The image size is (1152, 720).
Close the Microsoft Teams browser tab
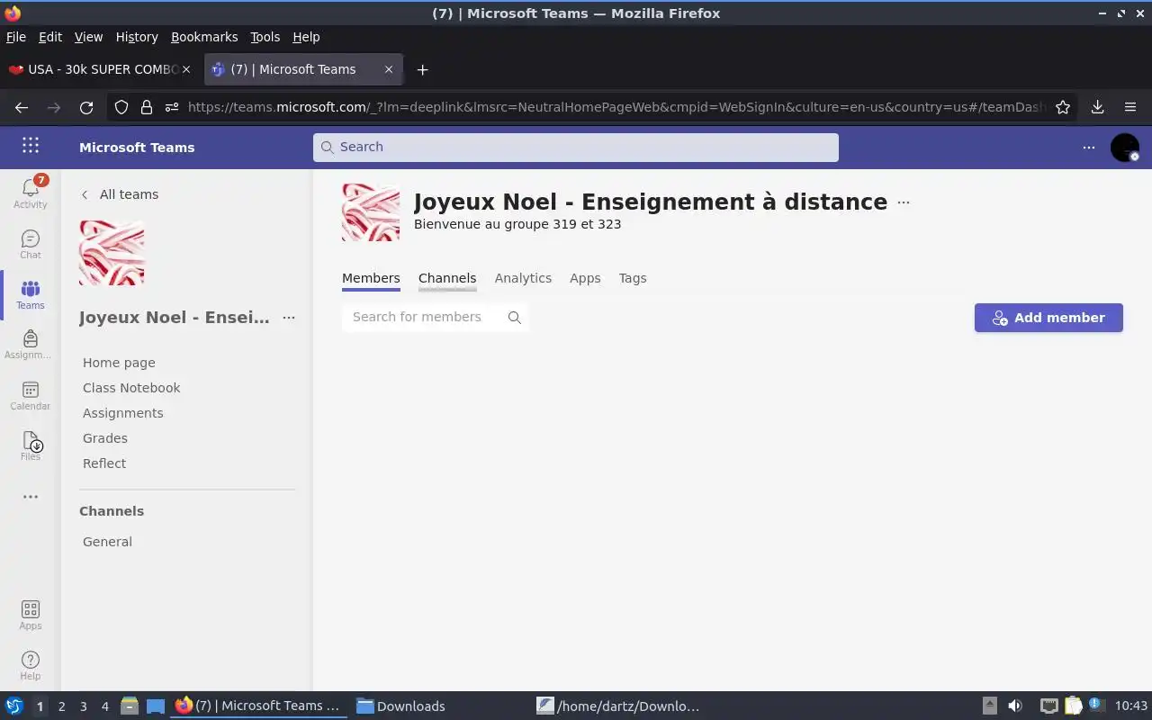point(389,69)
